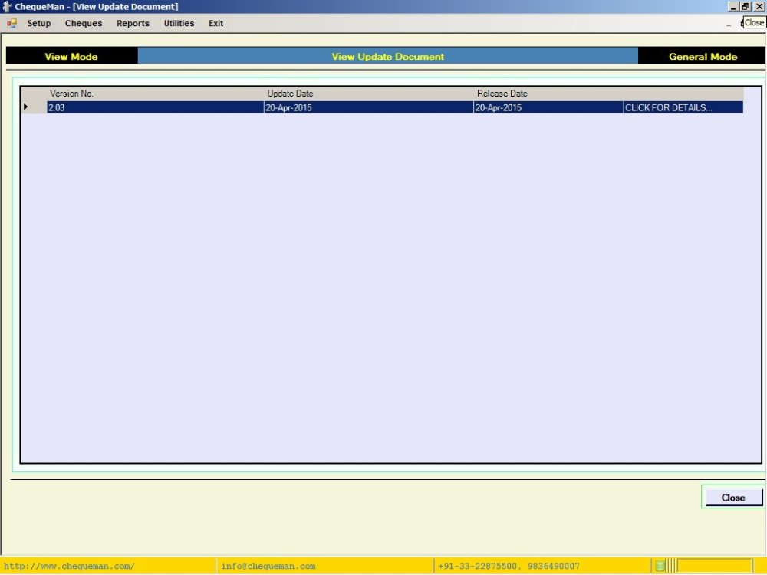The width and height of the screenshot is (767, 575).
Task: Select the version cell 2.03
Action: pos(155,107)
